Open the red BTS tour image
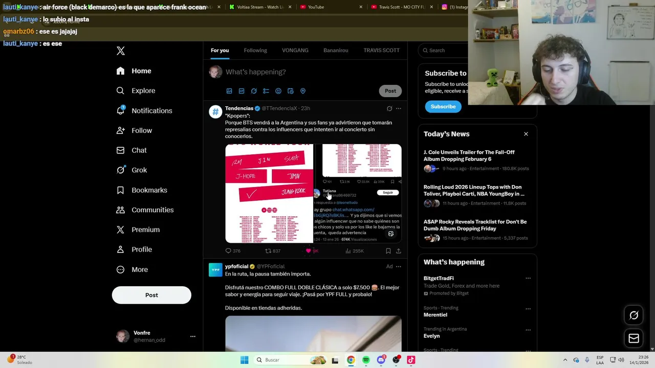Screen dimensions: 655x368 (269, 193)
